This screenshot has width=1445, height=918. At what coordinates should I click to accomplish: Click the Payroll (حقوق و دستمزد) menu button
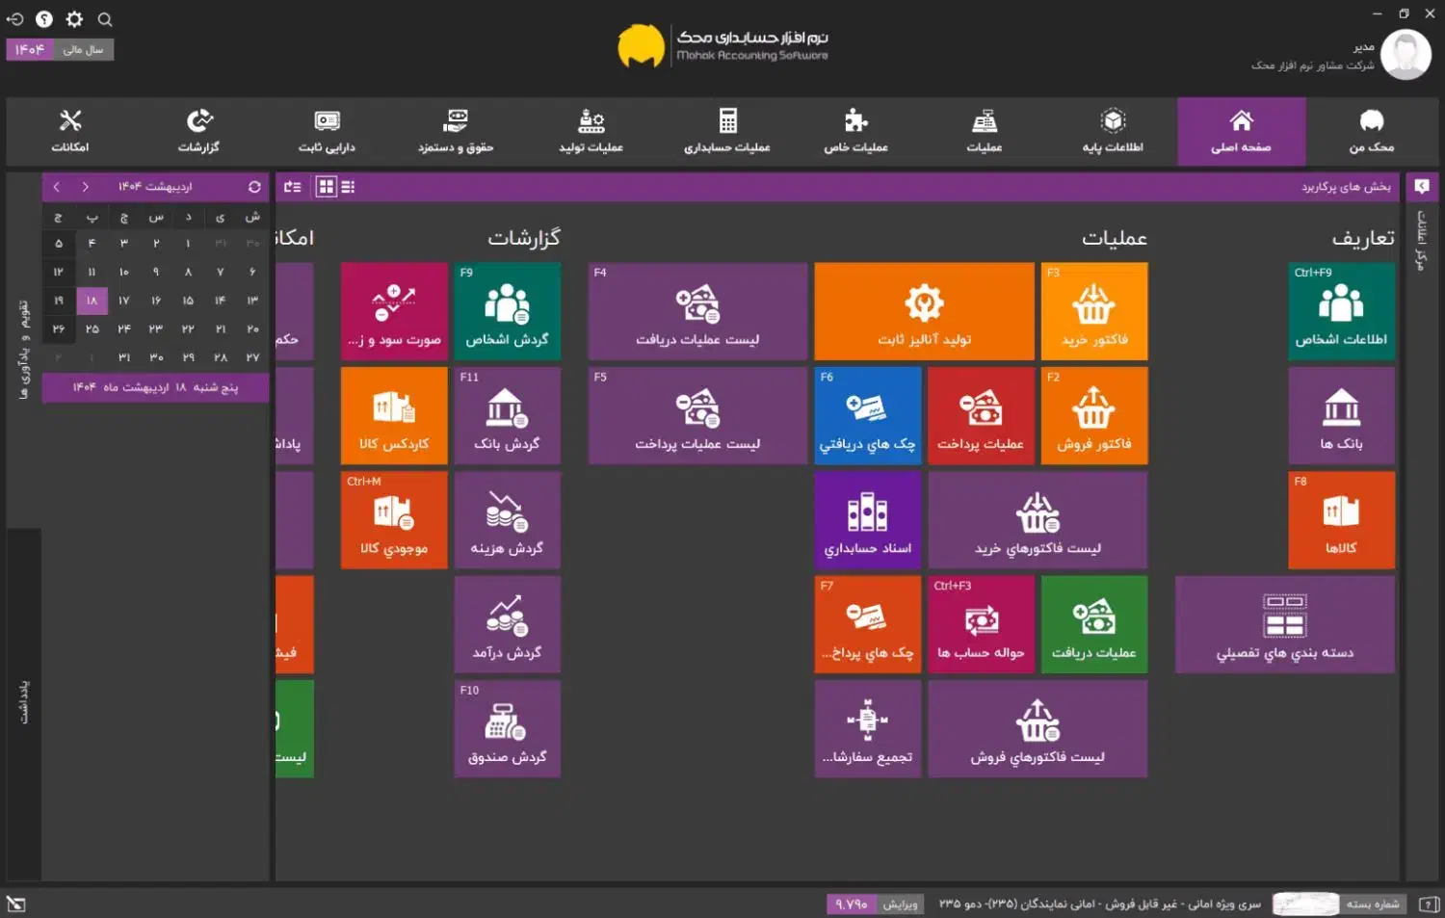pyautogui.click(x=455, y=131)
